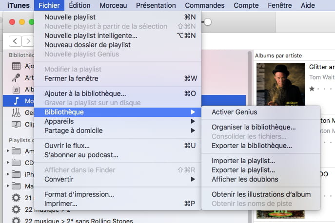Open the Aide menu
335x223 pixels.
point(308,5)
